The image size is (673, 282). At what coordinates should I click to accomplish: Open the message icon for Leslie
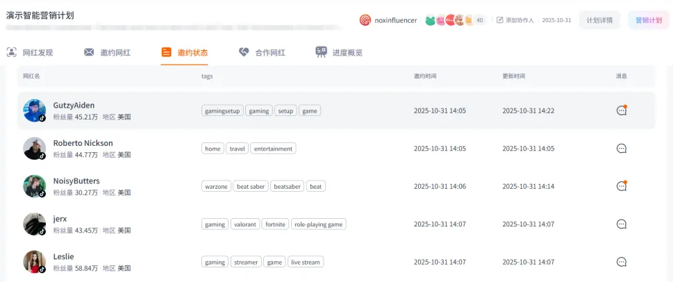(x=621, y=262)
